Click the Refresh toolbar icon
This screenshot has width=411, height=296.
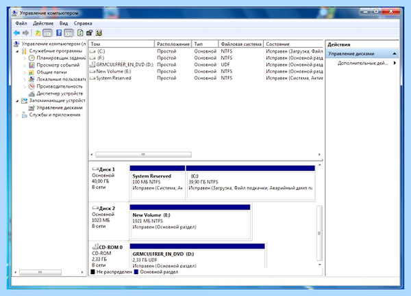coord(80,33)
